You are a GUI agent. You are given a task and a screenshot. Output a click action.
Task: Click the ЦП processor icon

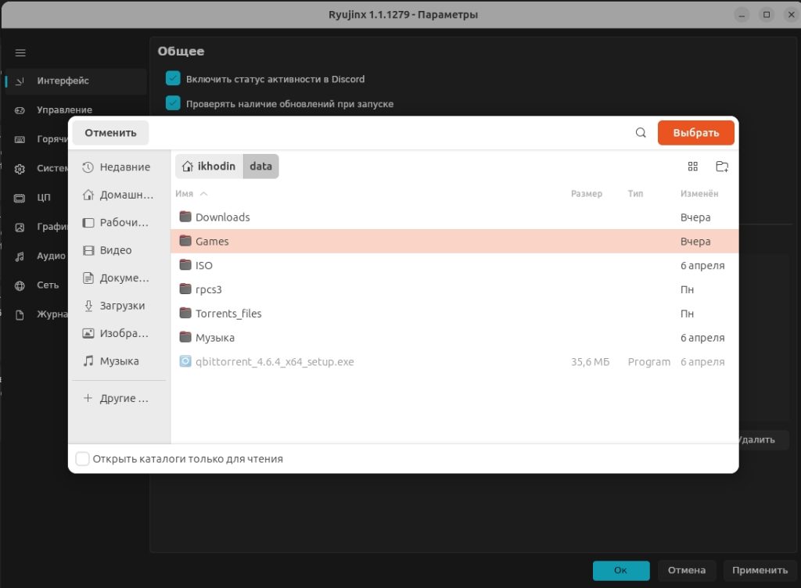click(x=20, y=198)
